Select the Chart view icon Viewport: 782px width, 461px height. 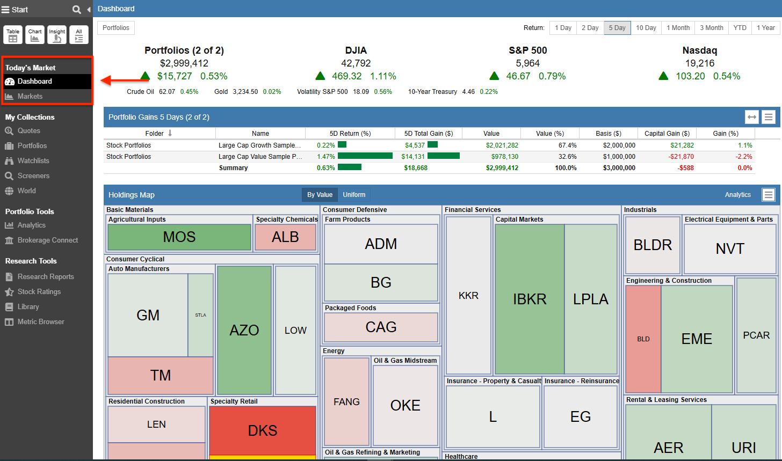[x=34, y=34]
